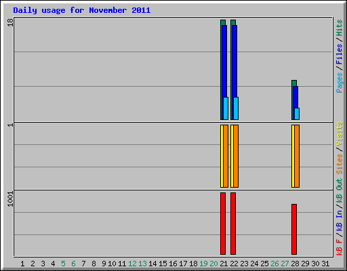Click the y-axis value 18
Viewport: 347px width, 271px height.
pos(10,22)
